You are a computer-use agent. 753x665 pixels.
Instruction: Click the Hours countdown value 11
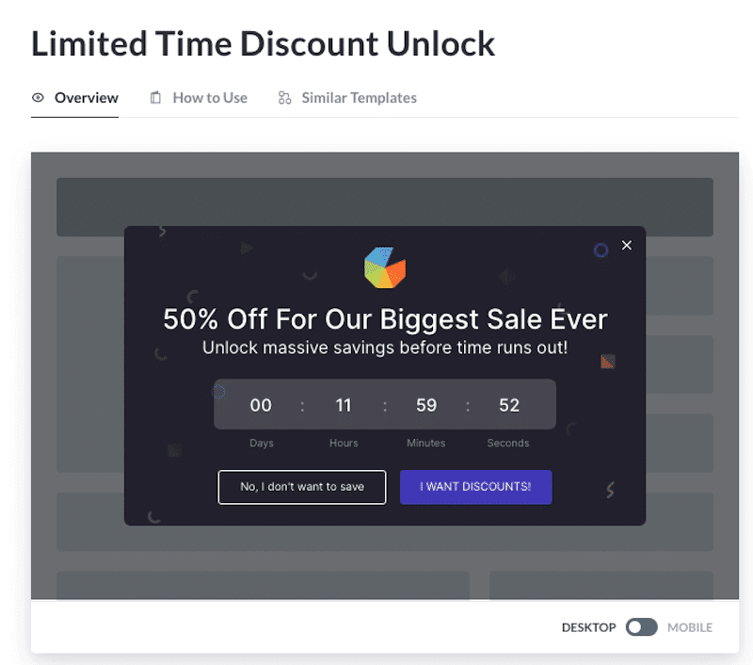[344, 405]
